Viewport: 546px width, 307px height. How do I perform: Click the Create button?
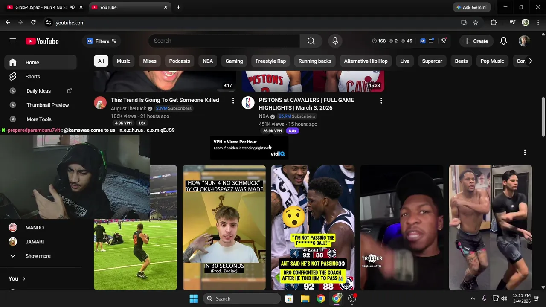[x=476, y=41]
